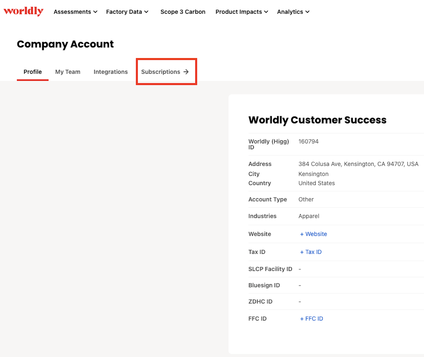The image size is (424, 357).
Task: Click the ZDHC ID label
Action: 260,301
